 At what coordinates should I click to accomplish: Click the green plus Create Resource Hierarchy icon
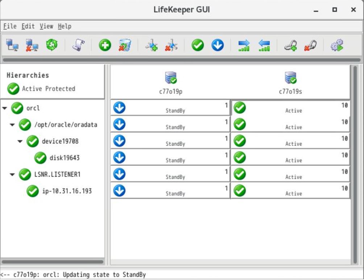pyautogui.click(x=105, y=45)
